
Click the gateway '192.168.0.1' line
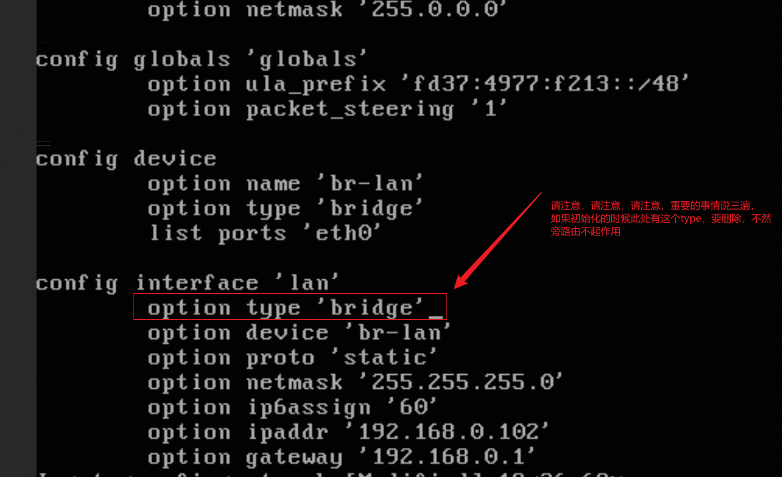point(342,457)
